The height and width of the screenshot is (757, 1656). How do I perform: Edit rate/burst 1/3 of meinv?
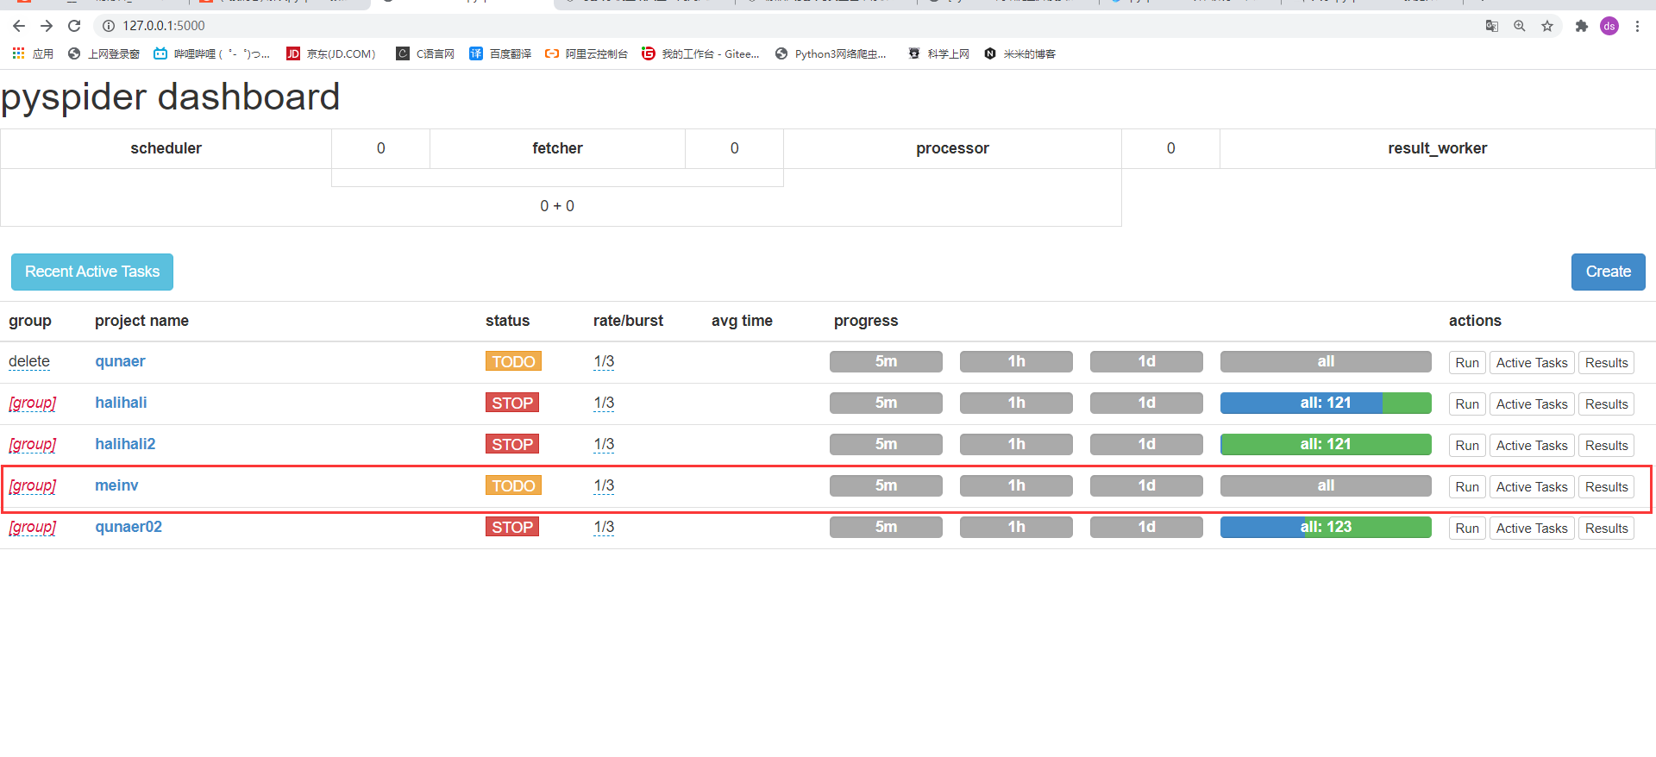pyautogui.click(x=604, y=485)
